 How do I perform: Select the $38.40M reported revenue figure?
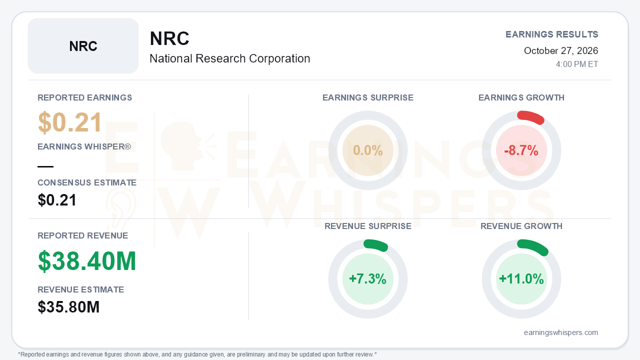click(x=87, y=261)
